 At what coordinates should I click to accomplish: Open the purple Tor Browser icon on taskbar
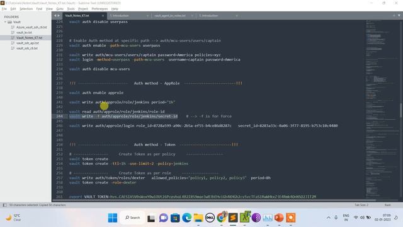256,218
